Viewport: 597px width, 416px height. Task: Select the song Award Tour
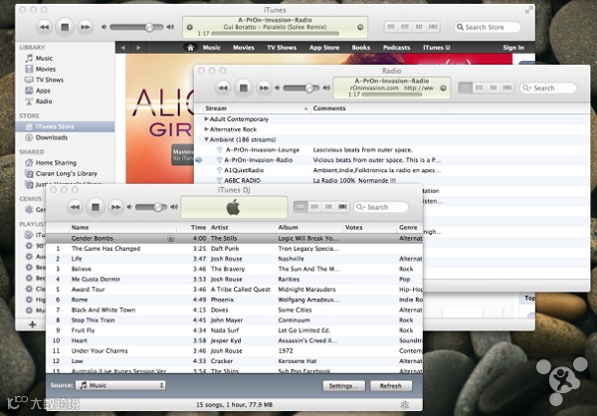234,290
